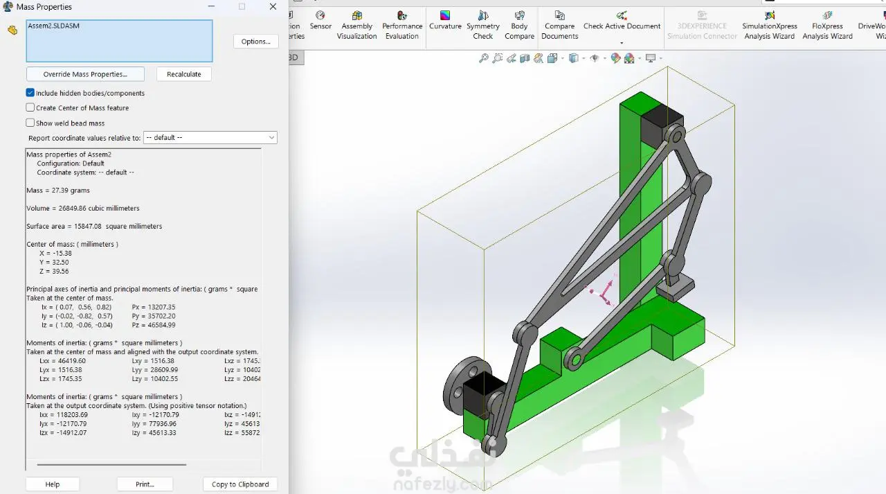Expand Check Active Document dropdown arrow
Viewport: 886px width, 494px height.
(x=622, y=43)
